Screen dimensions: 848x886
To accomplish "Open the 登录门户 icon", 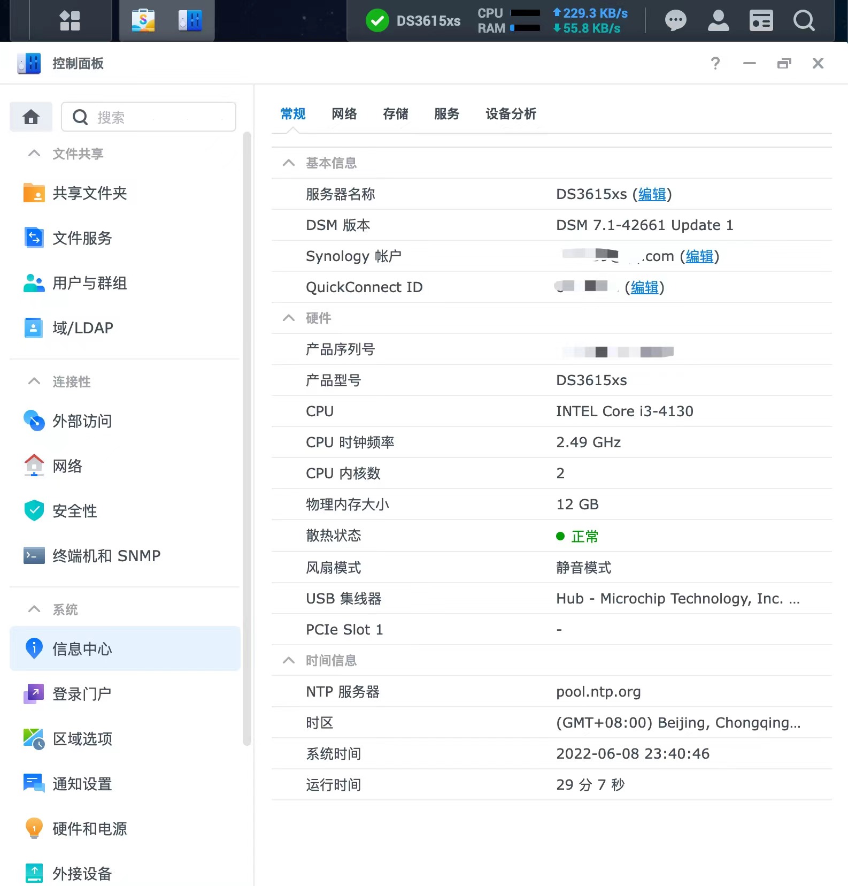I will coord(34,694).
